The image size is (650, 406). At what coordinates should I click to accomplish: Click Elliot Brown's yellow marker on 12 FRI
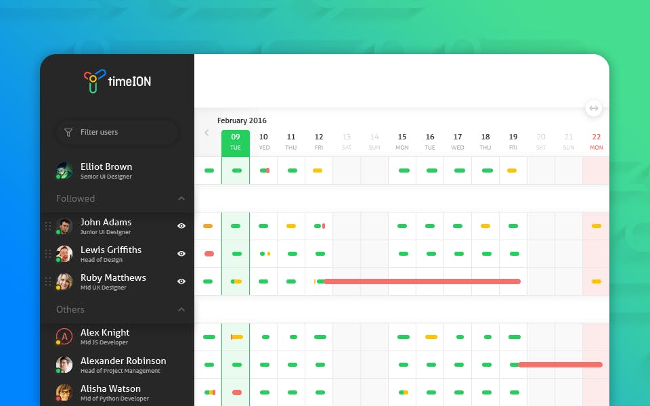point(318,171)
